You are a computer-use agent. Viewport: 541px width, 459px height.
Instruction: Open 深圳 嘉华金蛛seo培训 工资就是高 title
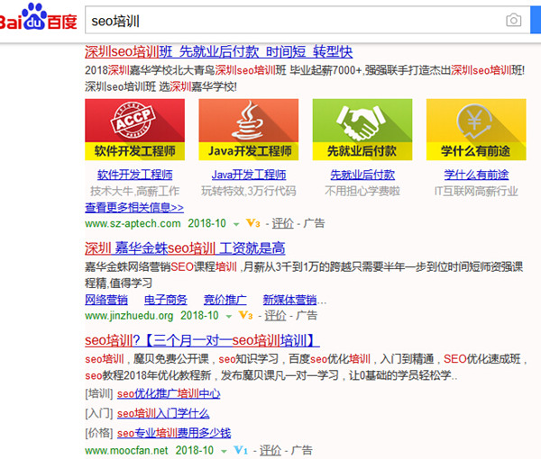pos(185,248)
